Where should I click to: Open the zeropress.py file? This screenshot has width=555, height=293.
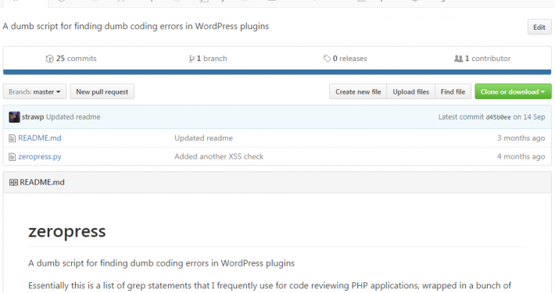coord(40,156)
